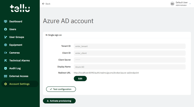Click the Test configuration button
The width and height of the screenshot is (194, 107).
pos(61,89)
